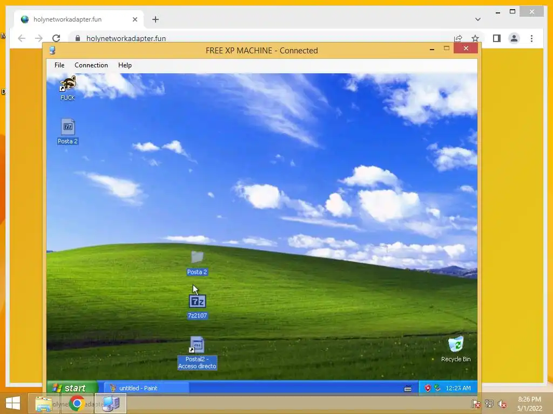Open the Help menu

coord(125,65)
